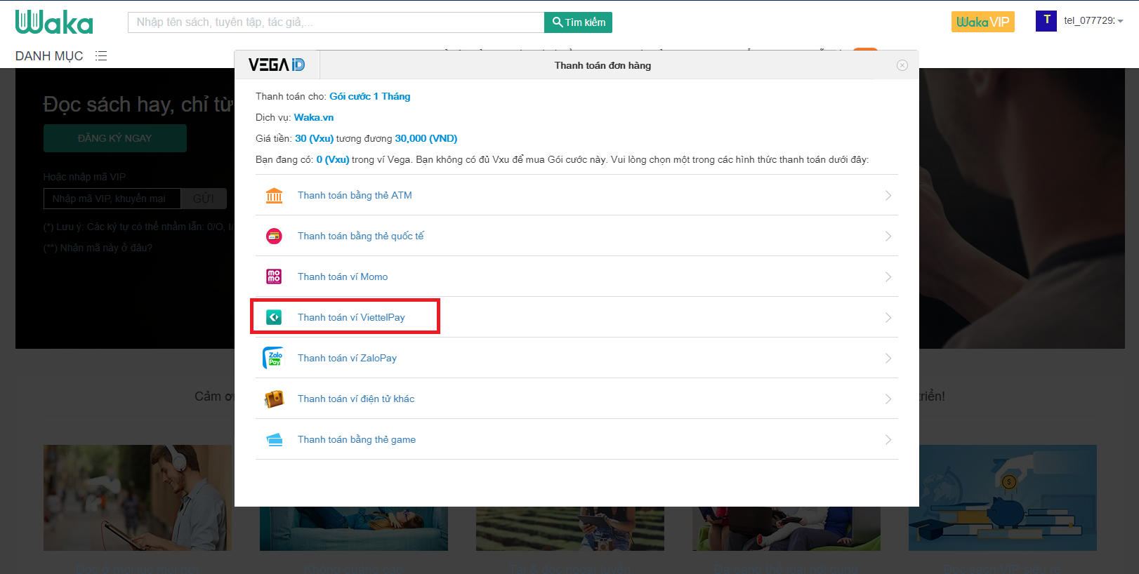Click the brown e-wallet icon

(x=274, y=399)
